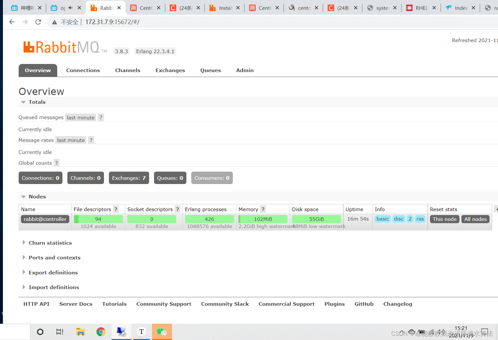
Task: Open the remote desktop taskbar icon
Action: click(121, 332)
